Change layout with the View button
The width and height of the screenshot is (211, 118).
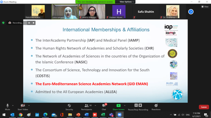click(204, 7)
